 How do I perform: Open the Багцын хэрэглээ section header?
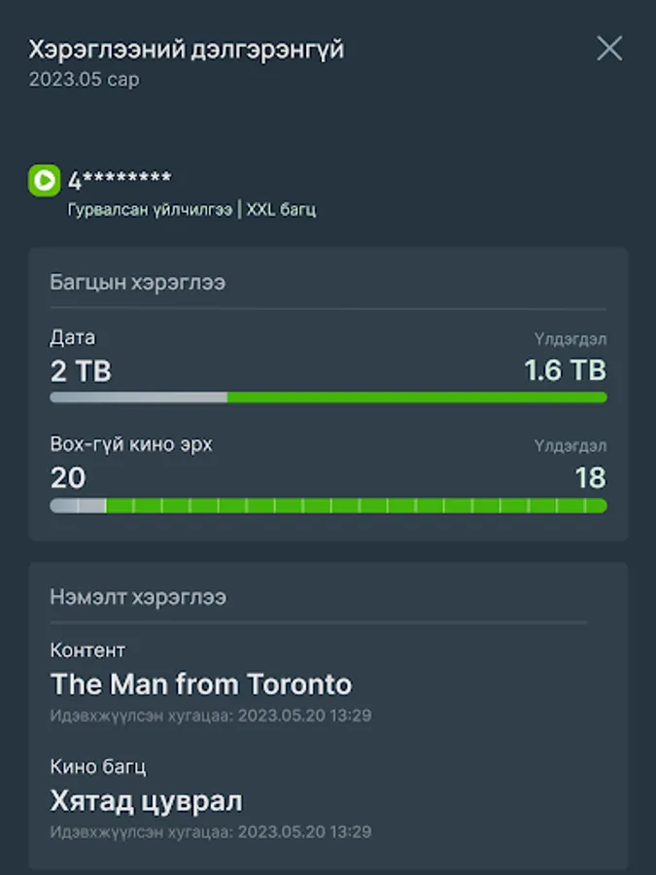137,282
